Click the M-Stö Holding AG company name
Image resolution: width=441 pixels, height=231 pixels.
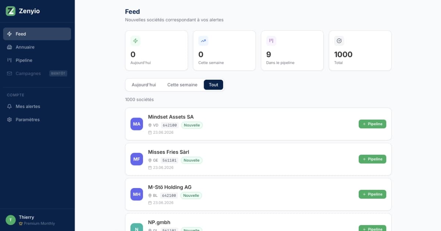pos(170,187)
